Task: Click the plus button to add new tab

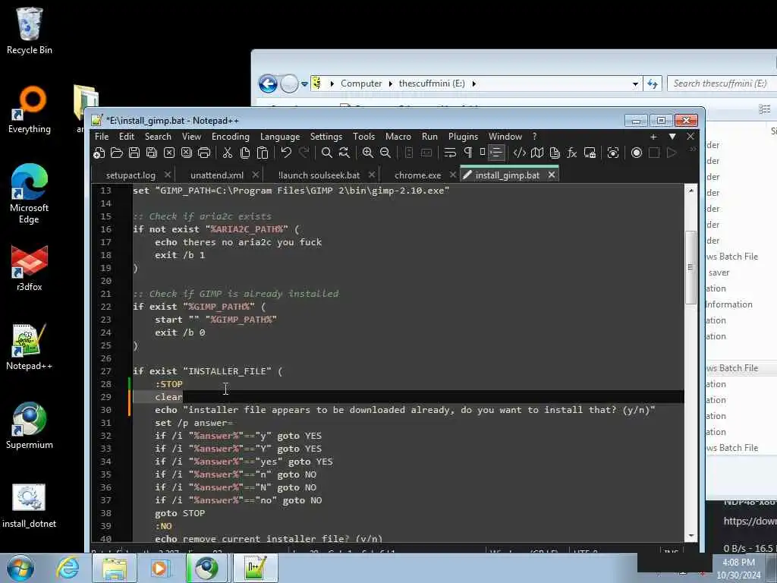Action: coord(653,137)
